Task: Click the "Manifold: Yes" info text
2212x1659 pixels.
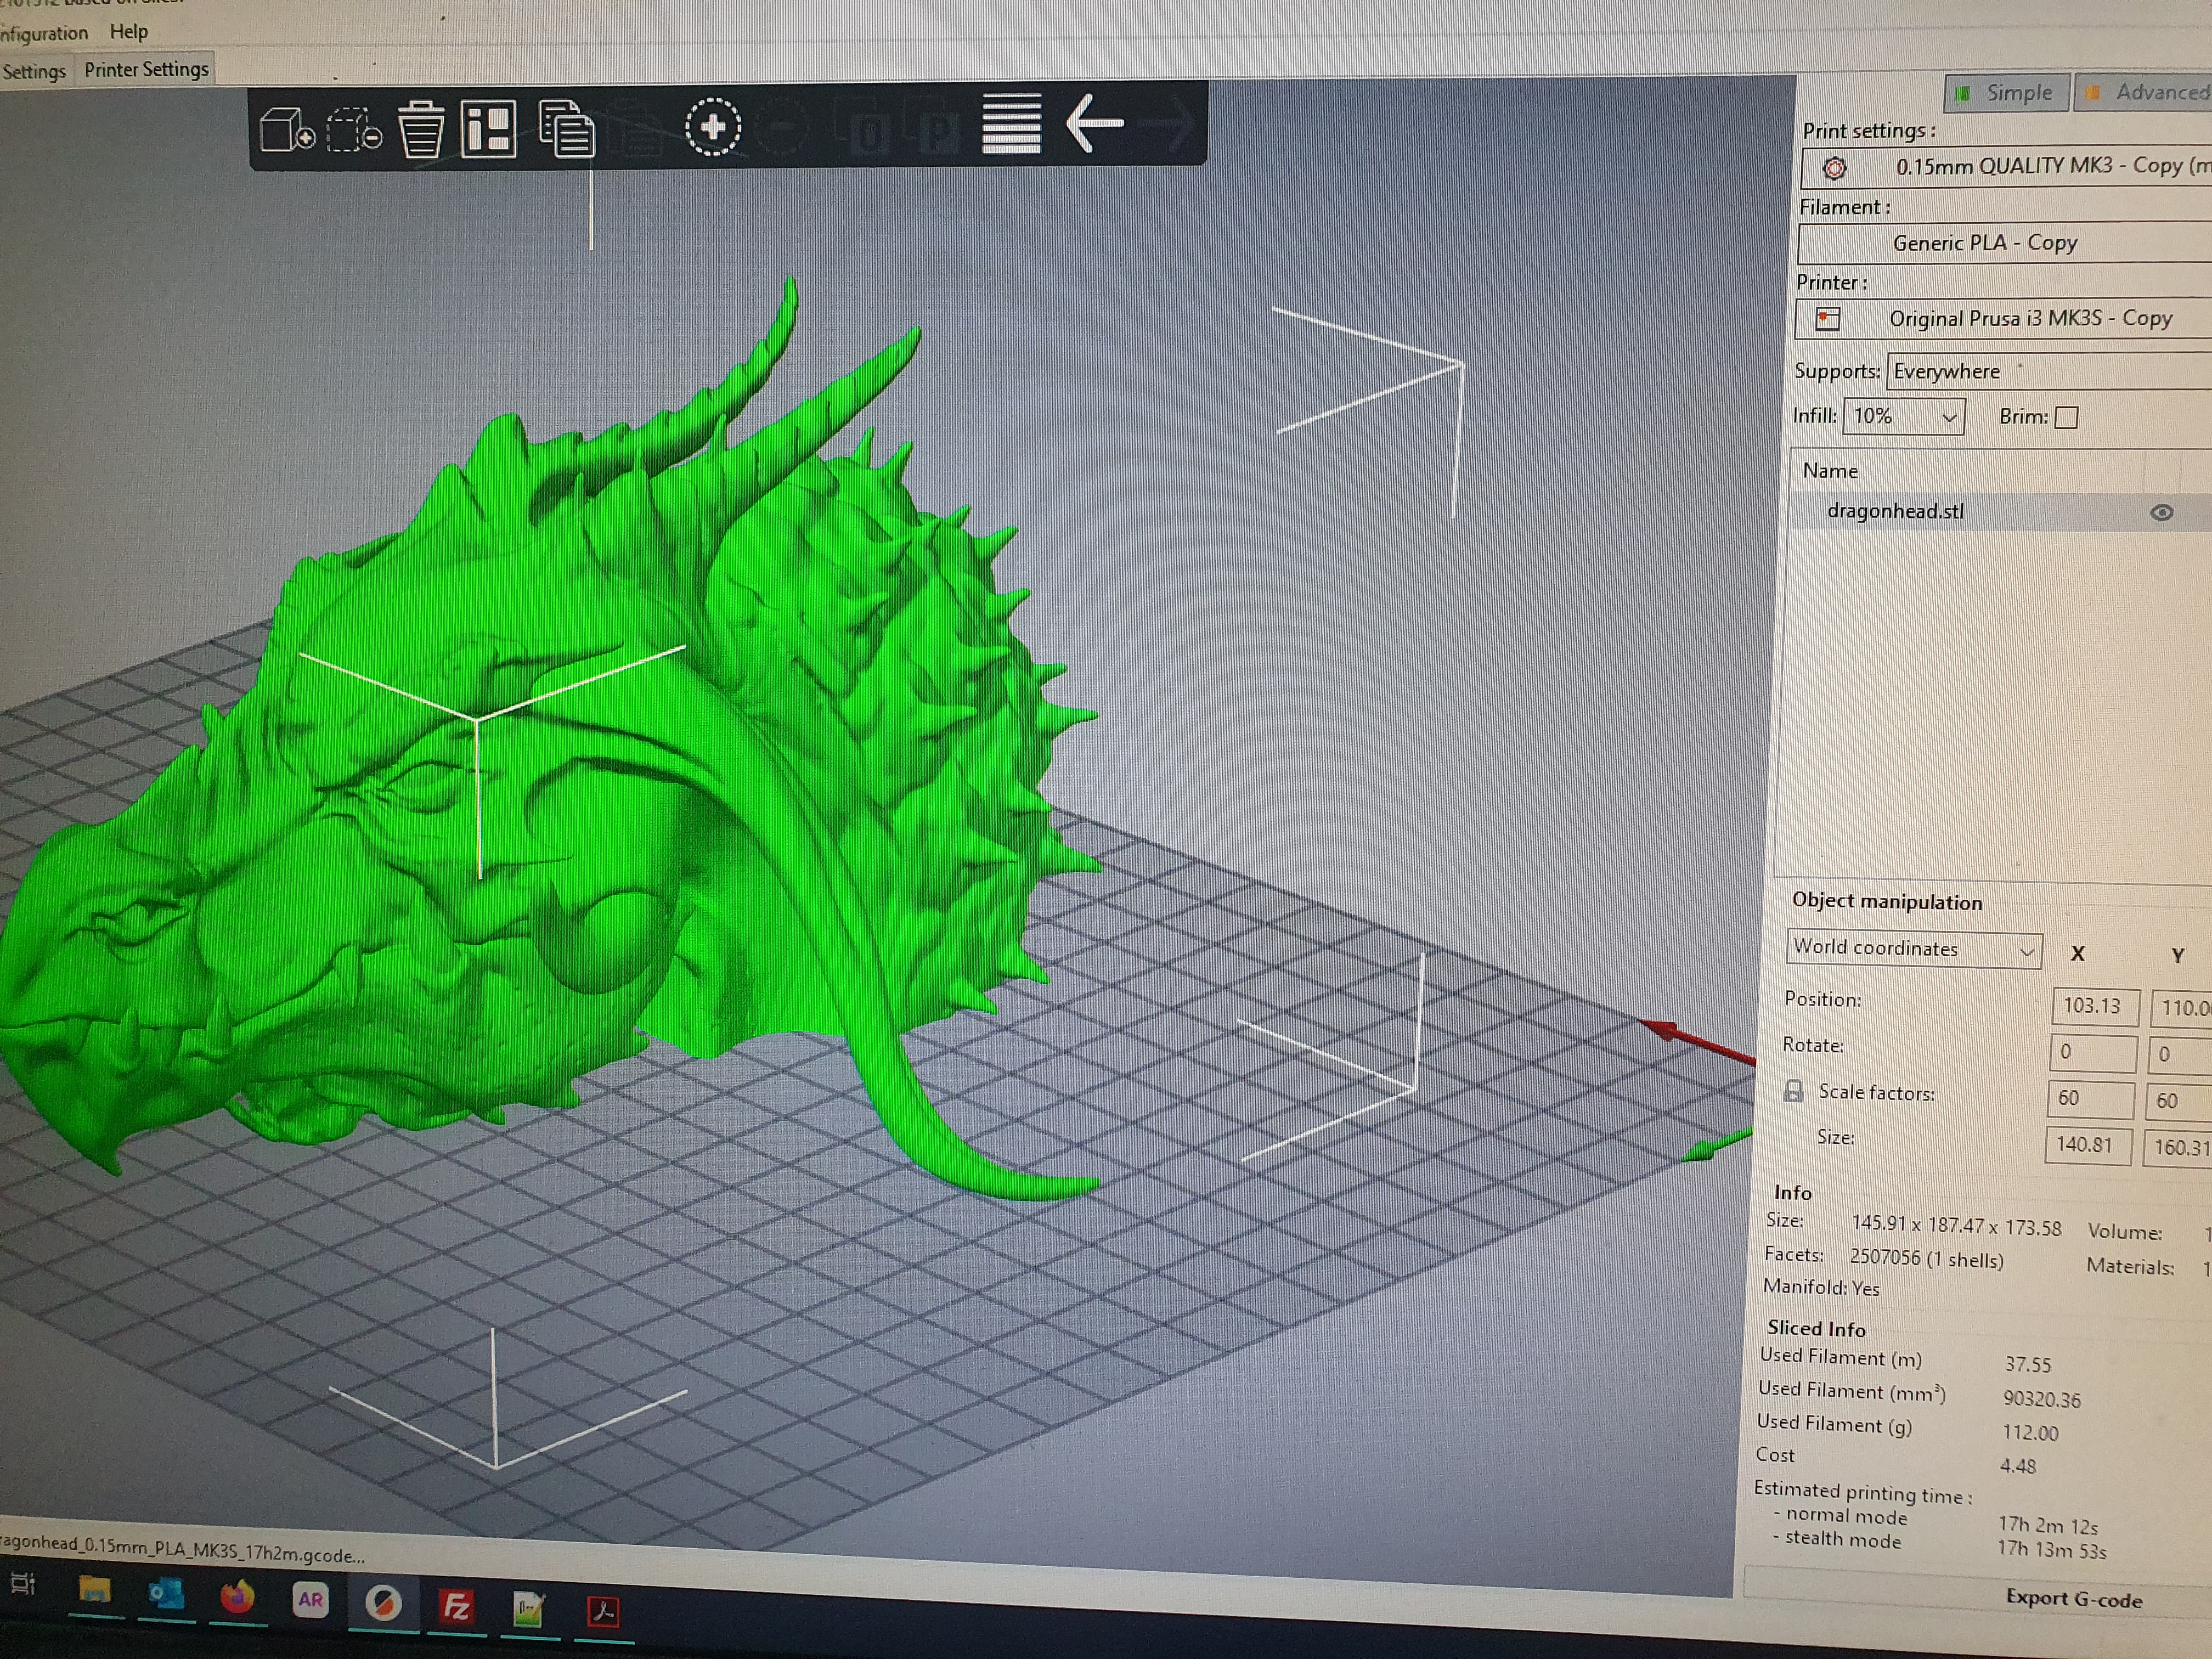Action: click(x=1821, y=1288)
